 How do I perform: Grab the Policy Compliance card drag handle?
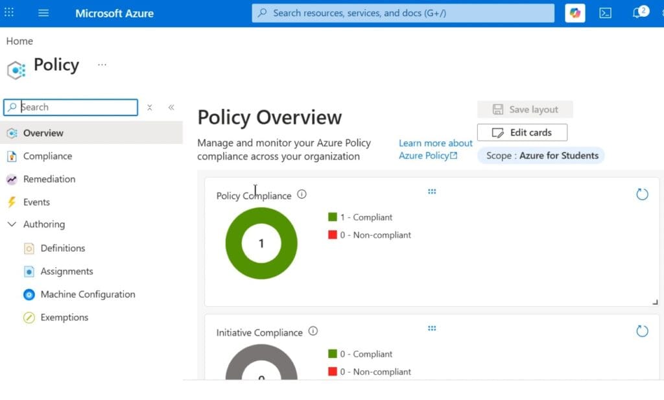tap(431, 191)
